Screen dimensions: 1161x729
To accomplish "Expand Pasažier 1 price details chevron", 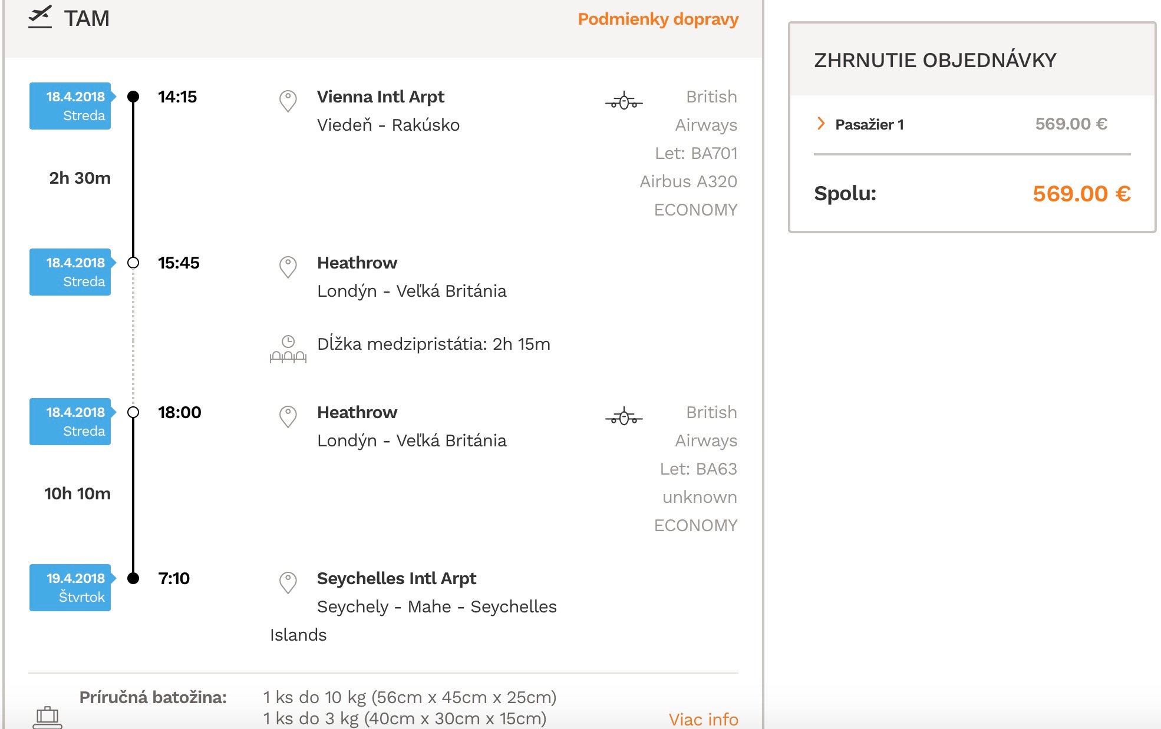I will 820,123.
